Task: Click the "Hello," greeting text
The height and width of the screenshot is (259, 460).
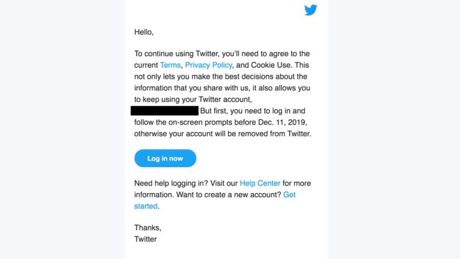Action: point(144,32)
